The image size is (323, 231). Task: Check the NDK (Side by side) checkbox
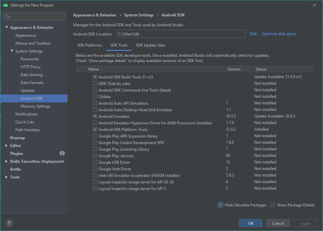(x=95, y=83)
